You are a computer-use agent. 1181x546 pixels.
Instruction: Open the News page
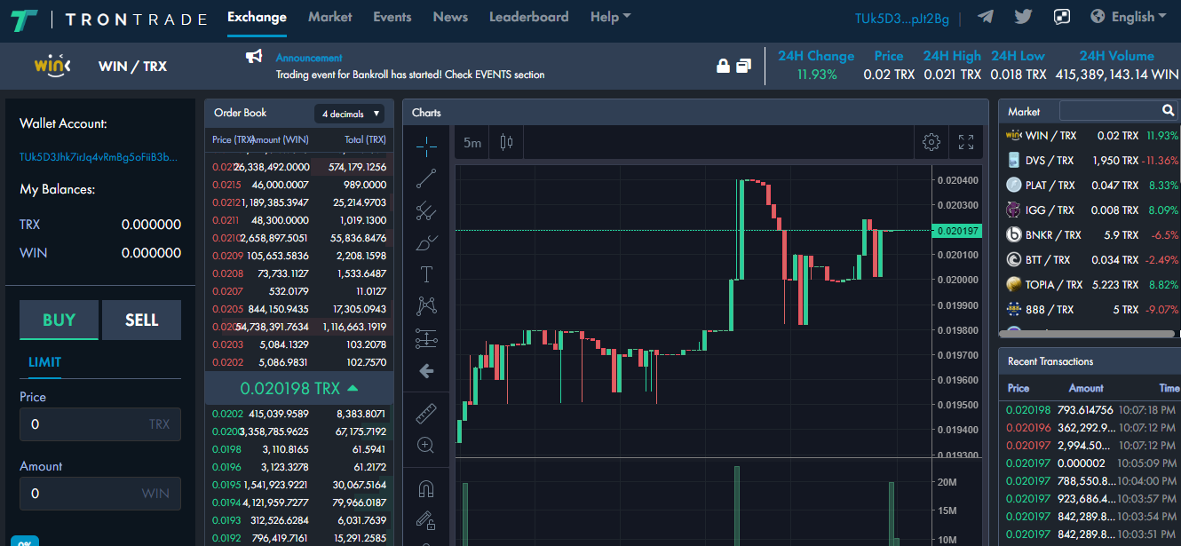pos(450,16)
